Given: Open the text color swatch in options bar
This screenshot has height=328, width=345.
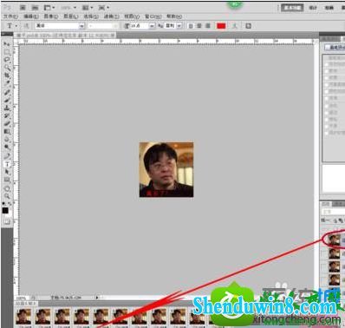Looking at the screenshot, I should [x=221, y=26].
